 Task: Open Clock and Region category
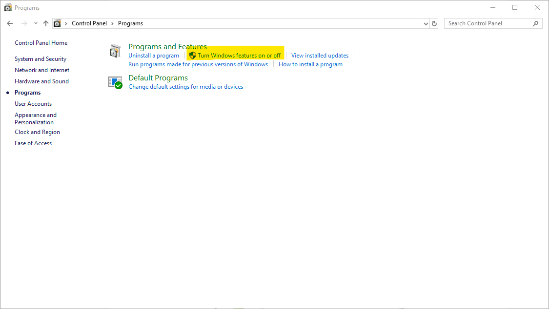(37, 132)
